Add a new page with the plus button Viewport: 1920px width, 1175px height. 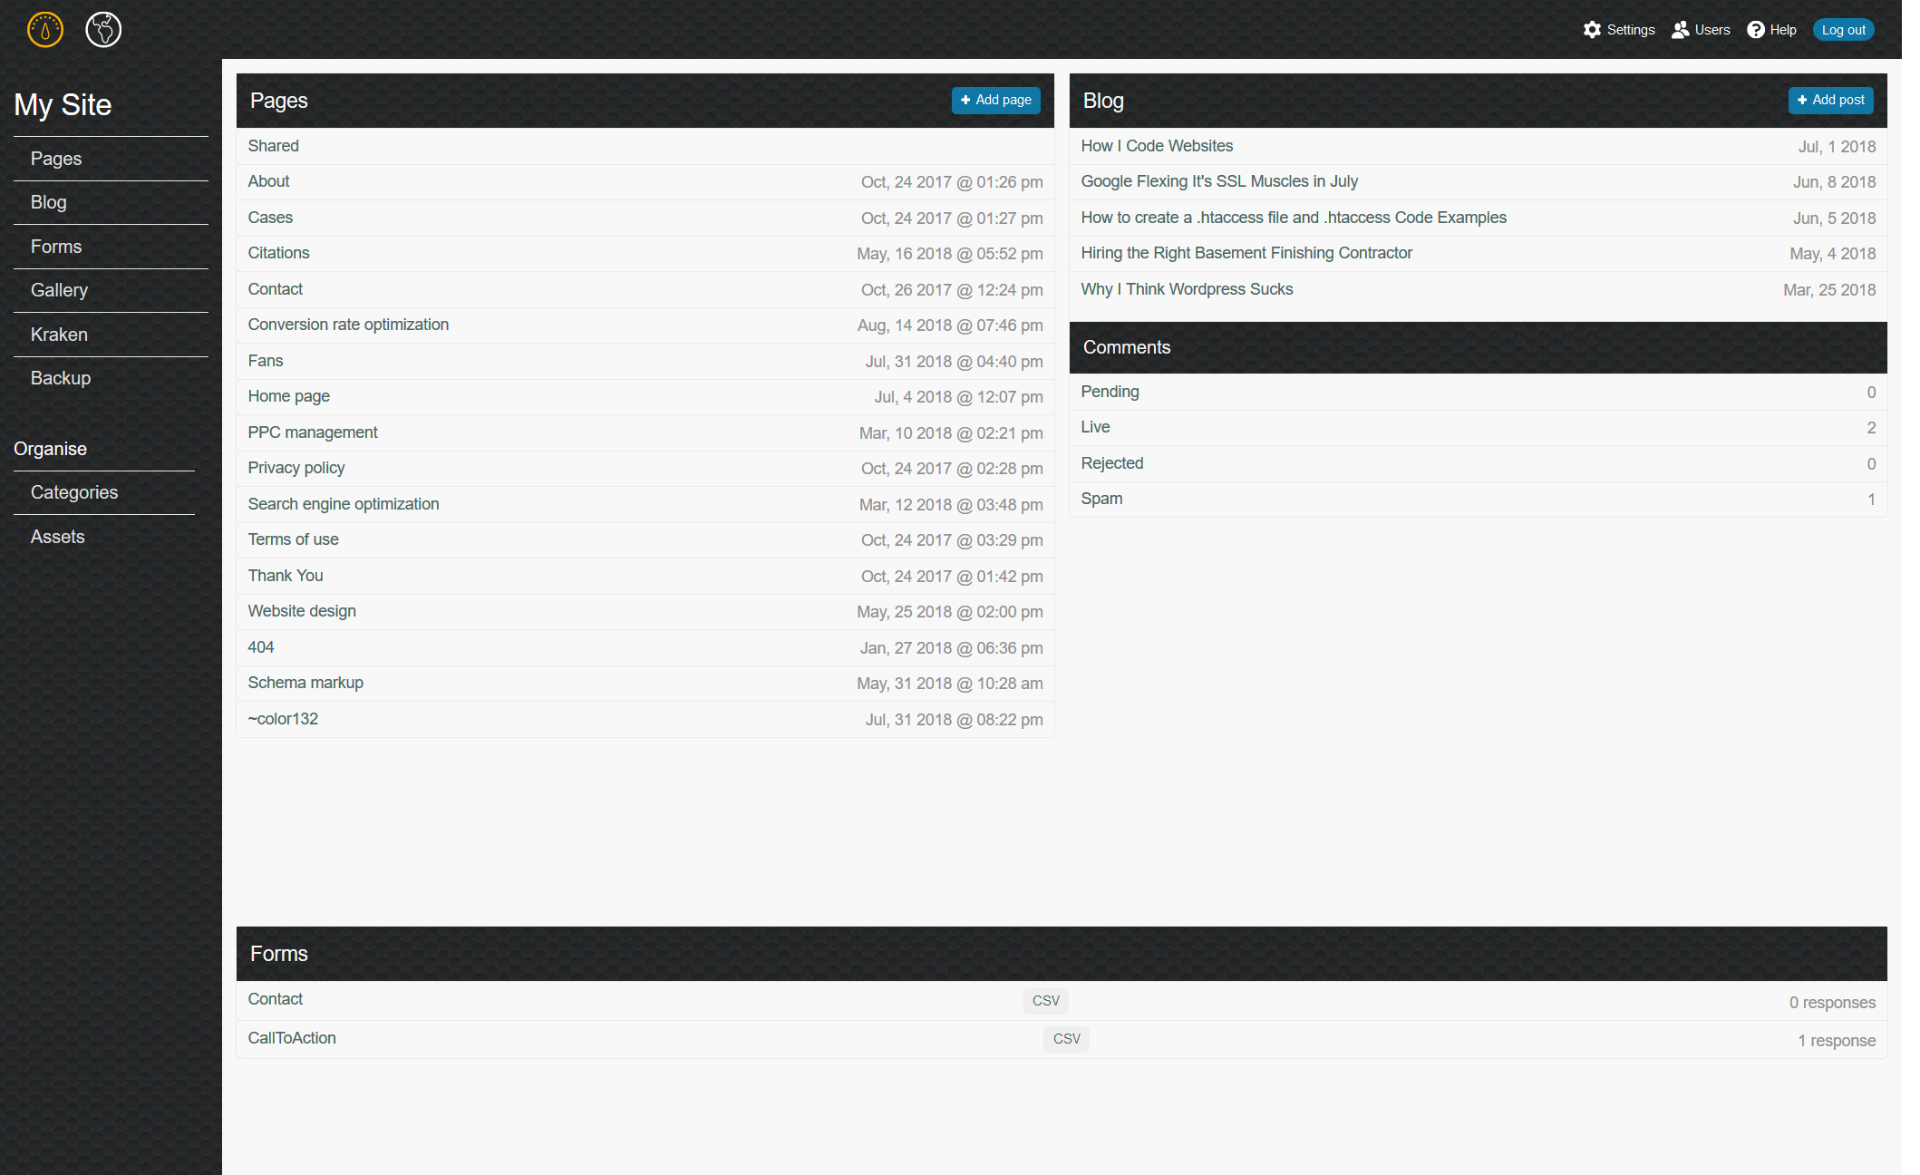coord(995,100)
